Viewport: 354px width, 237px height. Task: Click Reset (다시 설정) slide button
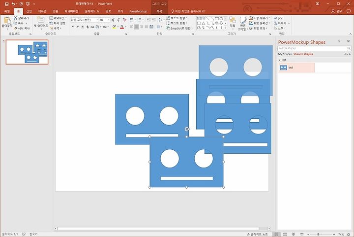tap(58, 23)
